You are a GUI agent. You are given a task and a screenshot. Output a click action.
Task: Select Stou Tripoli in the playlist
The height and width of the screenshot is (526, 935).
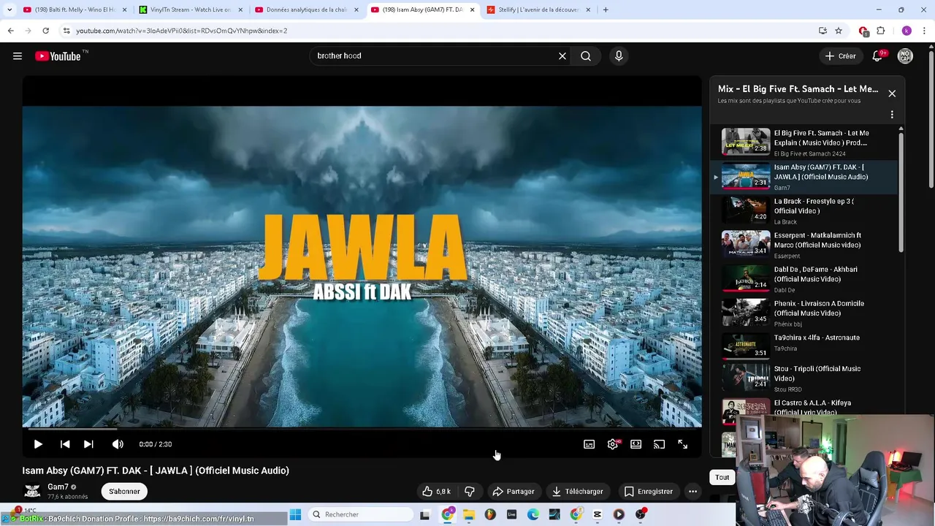(x=804, y=378)
